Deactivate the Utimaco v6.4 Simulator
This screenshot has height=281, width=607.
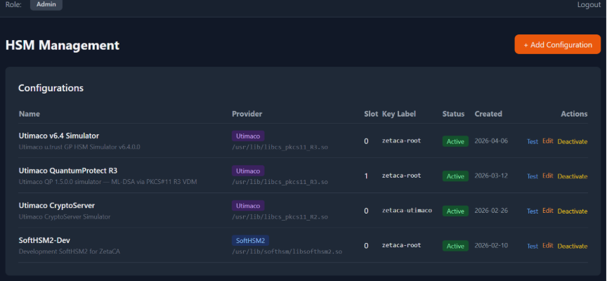click(572, 141)
